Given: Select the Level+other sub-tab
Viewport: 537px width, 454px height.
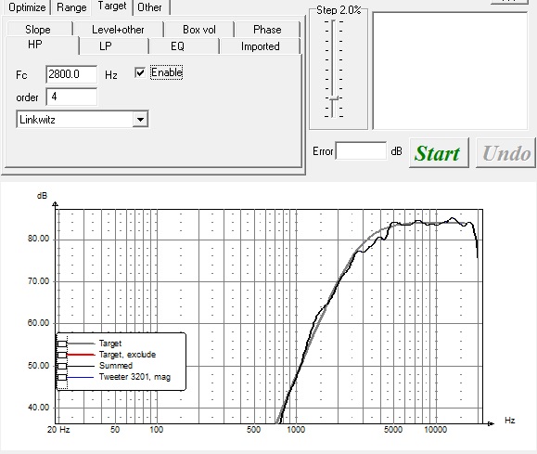Looking at the screenshot, I should click(x=118, y=30).
